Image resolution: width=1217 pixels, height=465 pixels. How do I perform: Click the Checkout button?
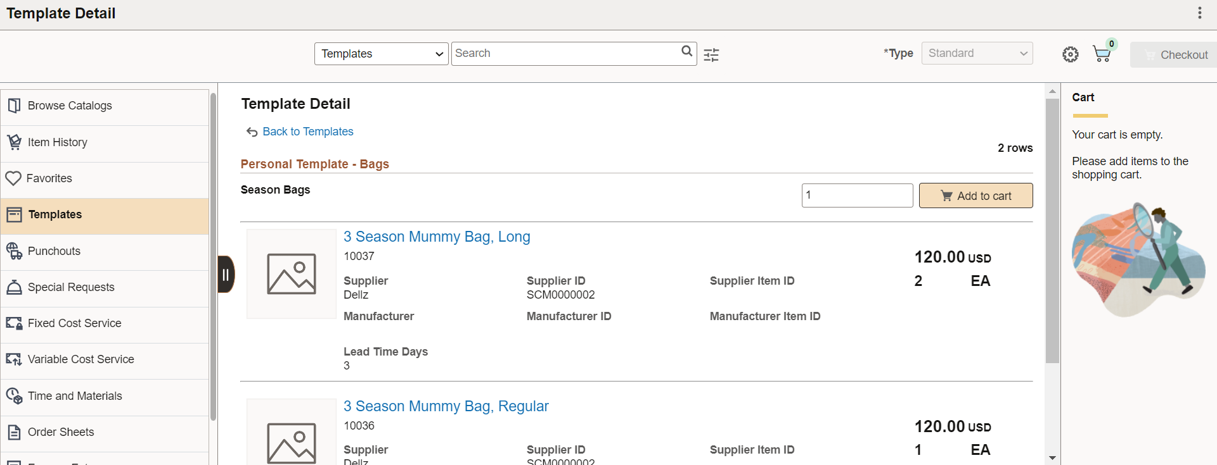[1175, 55]
